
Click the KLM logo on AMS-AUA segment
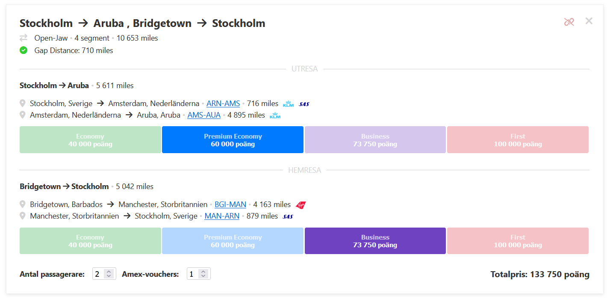pyautogui.click(x=275, y=115)
